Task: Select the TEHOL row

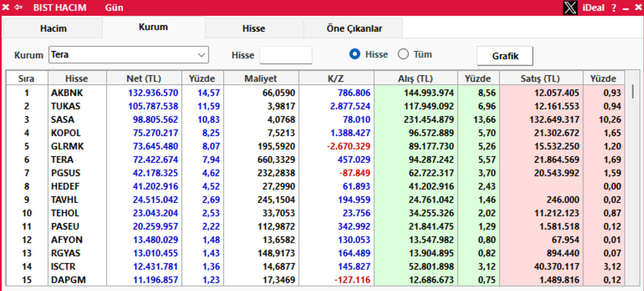Action: coord(316,213)
